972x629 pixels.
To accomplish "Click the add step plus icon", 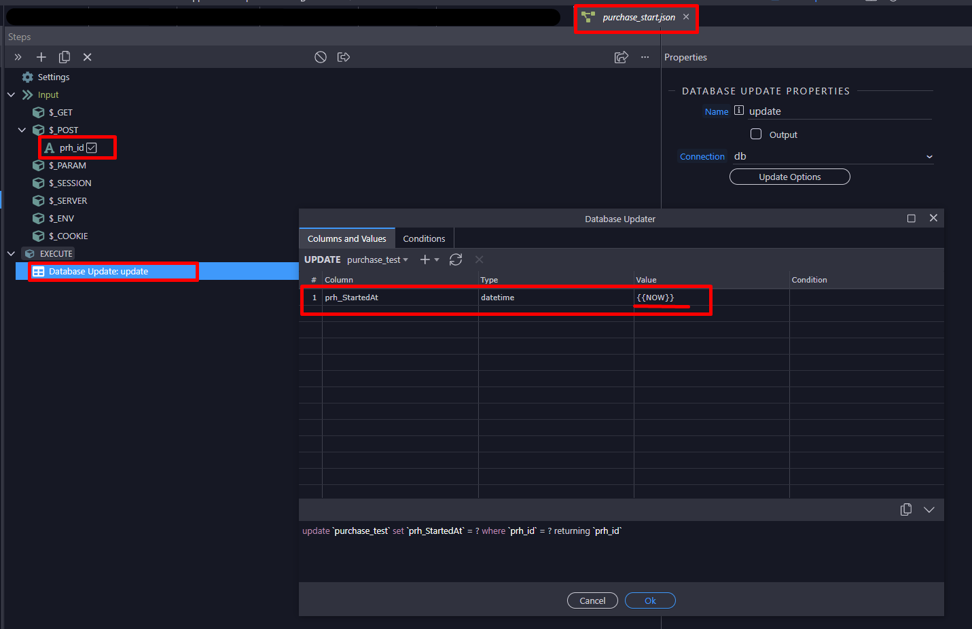I will 41,57.
